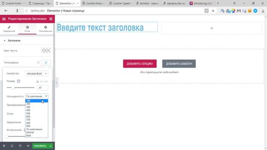Viewport: 267px width, 150px height.
Task: Open the widgets grid panel icon
Action: click(x=51, y=19)
